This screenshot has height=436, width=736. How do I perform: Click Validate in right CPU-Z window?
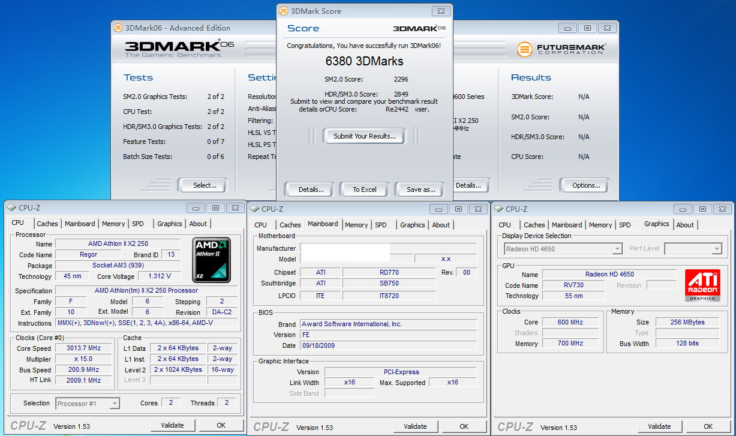[x=659, y=426]
